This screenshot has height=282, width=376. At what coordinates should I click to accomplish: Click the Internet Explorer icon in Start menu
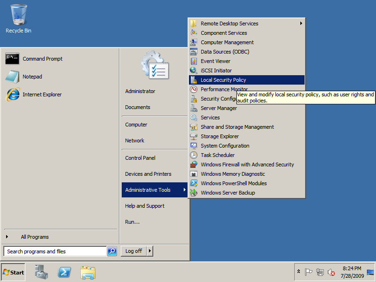[13, 94]
